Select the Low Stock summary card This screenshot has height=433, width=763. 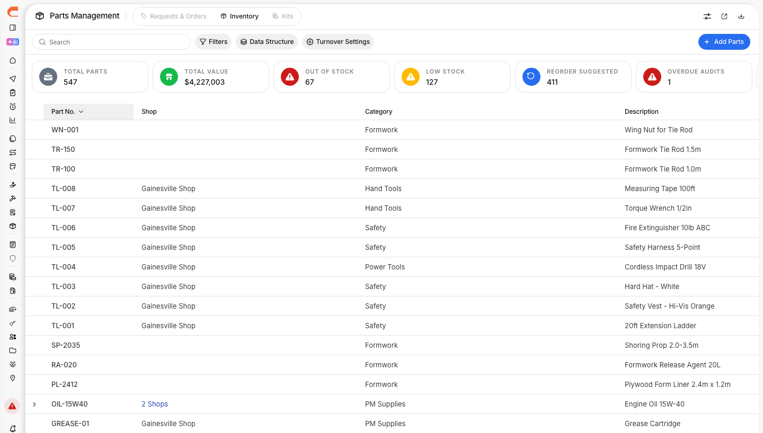pyautogui.click(x=453, y=77)
